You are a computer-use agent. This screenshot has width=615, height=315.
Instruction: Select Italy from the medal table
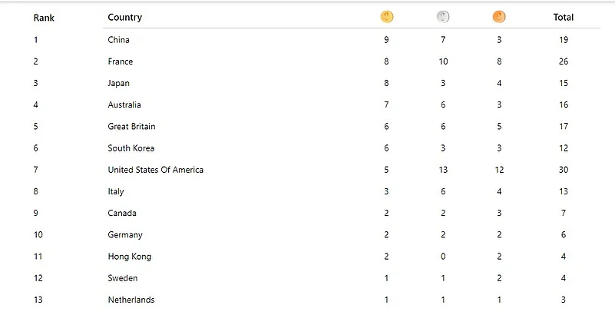coord(116,191)
